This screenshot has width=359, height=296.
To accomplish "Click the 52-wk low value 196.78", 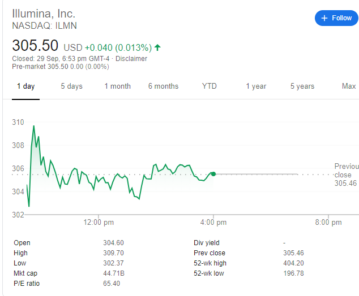I will (x=293, y=273).
